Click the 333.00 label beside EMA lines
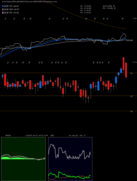Viewport: 137px width, 181px height. [129, 40]
